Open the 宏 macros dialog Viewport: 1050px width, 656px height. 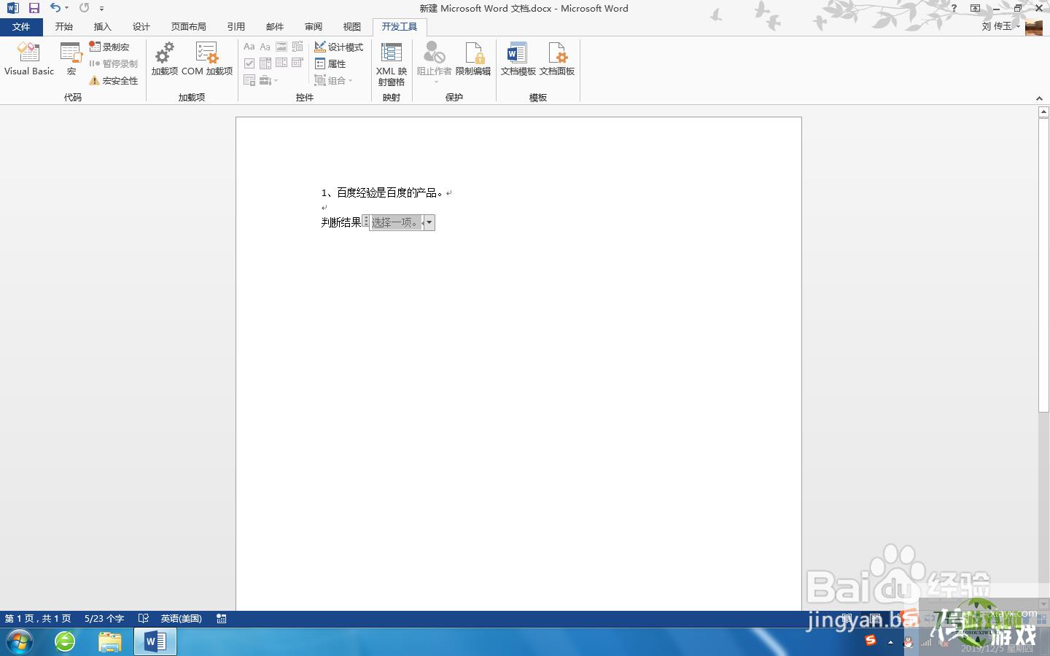click(x=71, y=58)
